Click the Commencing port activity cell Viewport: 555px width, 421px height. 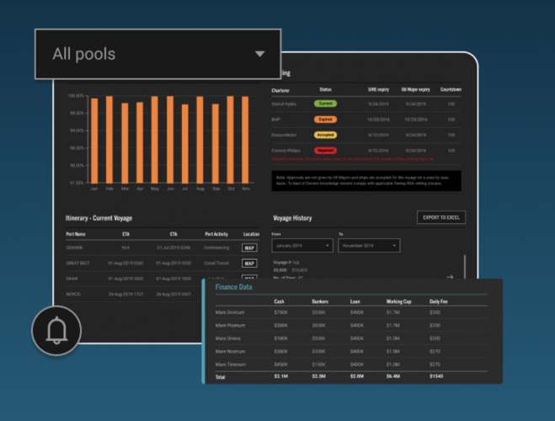click(x=216, y=248)
